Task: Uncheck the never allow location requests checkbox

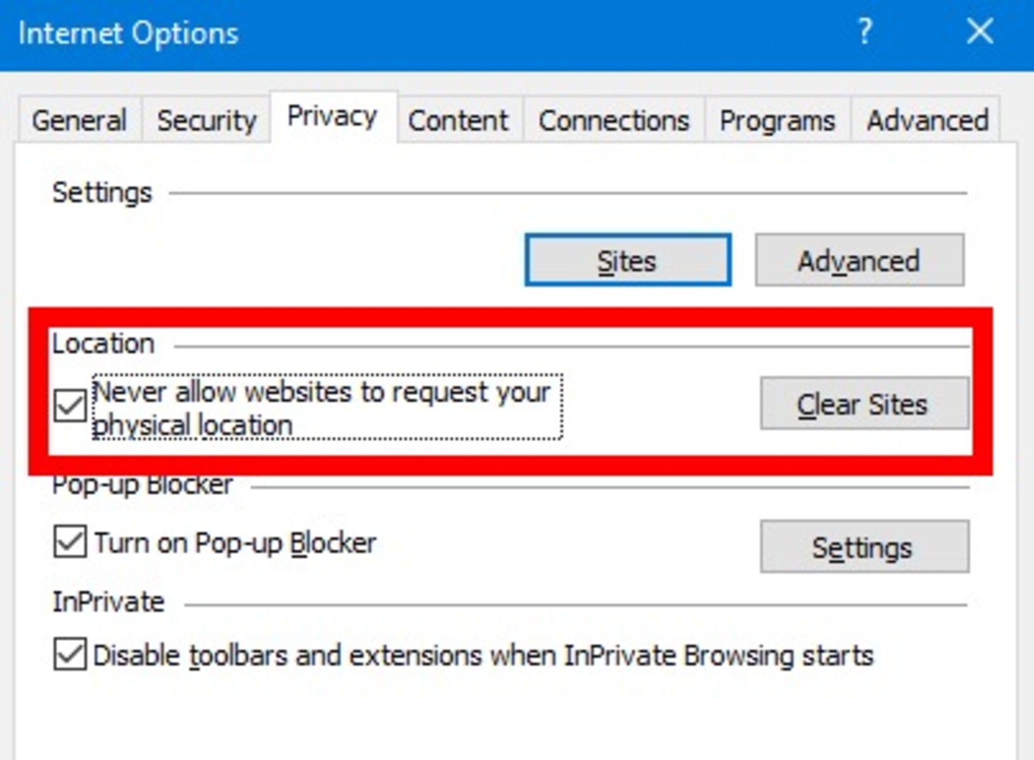Action: [x=70, y=405]
